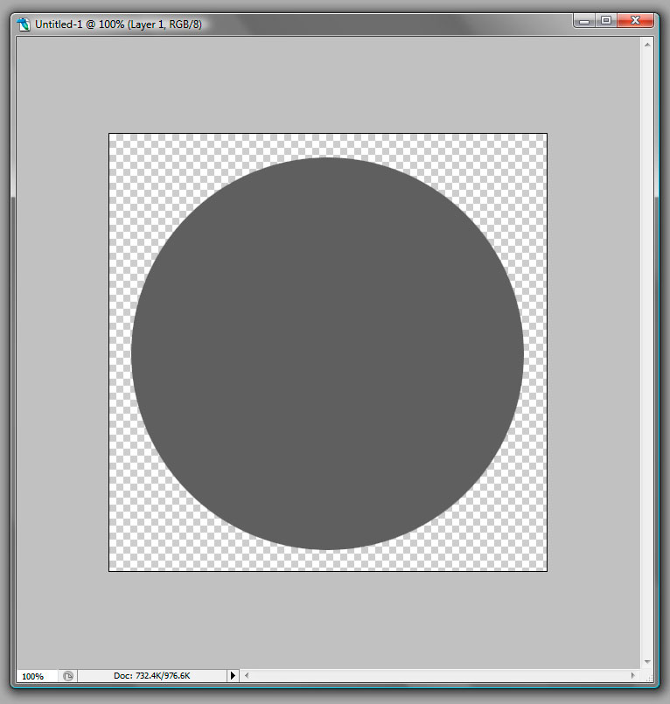Click the dark gray circle on canvas
Image resolution: width=670 pixels, height=704 pixels.
pos(327,353)
